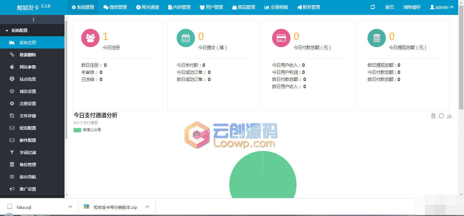This screenshot has height=216, width=464.
Task: Download the chart as image icon
Action: 449,116
